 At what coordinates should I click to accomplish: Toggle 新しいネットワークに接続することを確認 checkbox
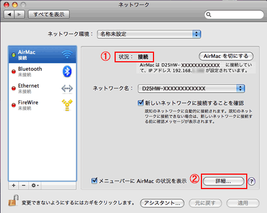pyautogui.click(x=141, y=103)
